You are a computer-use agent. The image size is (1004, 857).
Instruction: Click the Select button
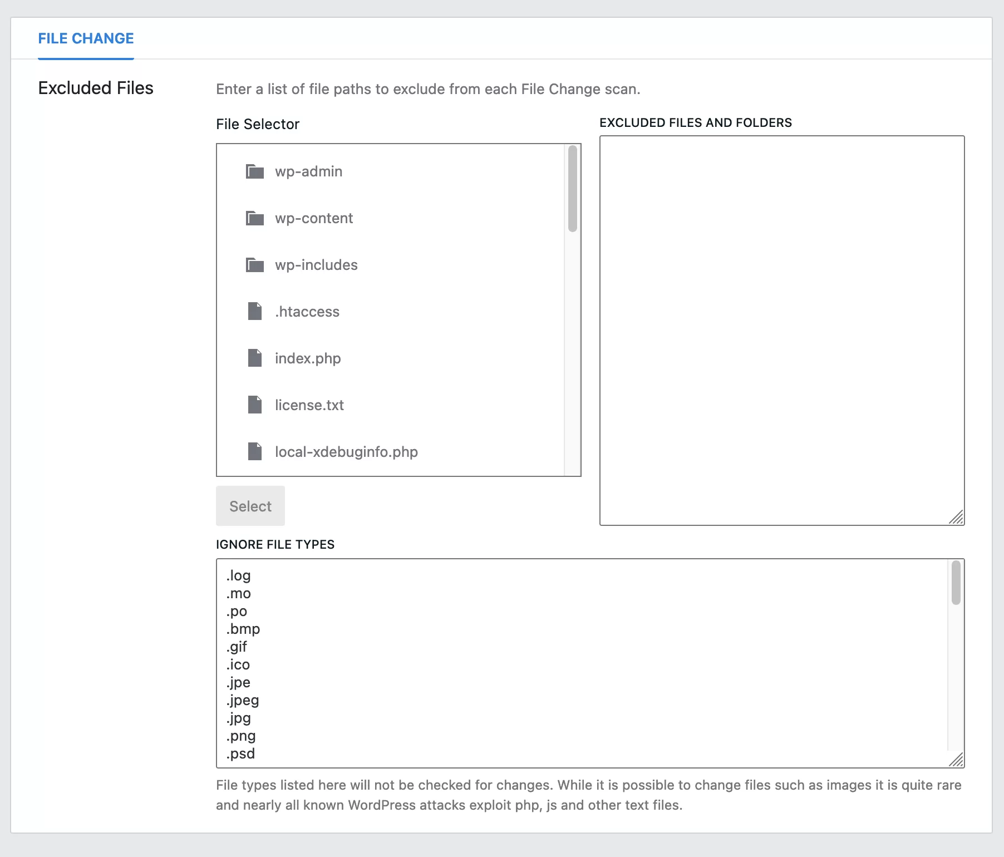[250, 506]
